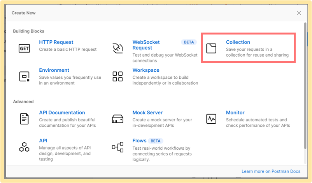Click "Create a basic HTTP request" description
The height and width of the screenshot is (183, 312).
click(68, 49)
